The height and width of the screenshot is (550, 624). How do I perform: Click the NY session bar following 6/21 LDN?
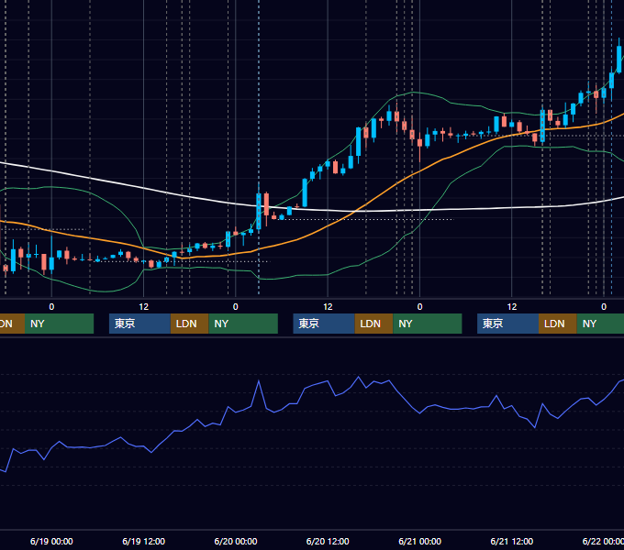click(600, 324)
